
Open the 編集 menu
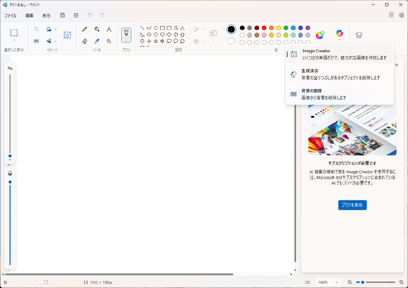coord(29,16)
